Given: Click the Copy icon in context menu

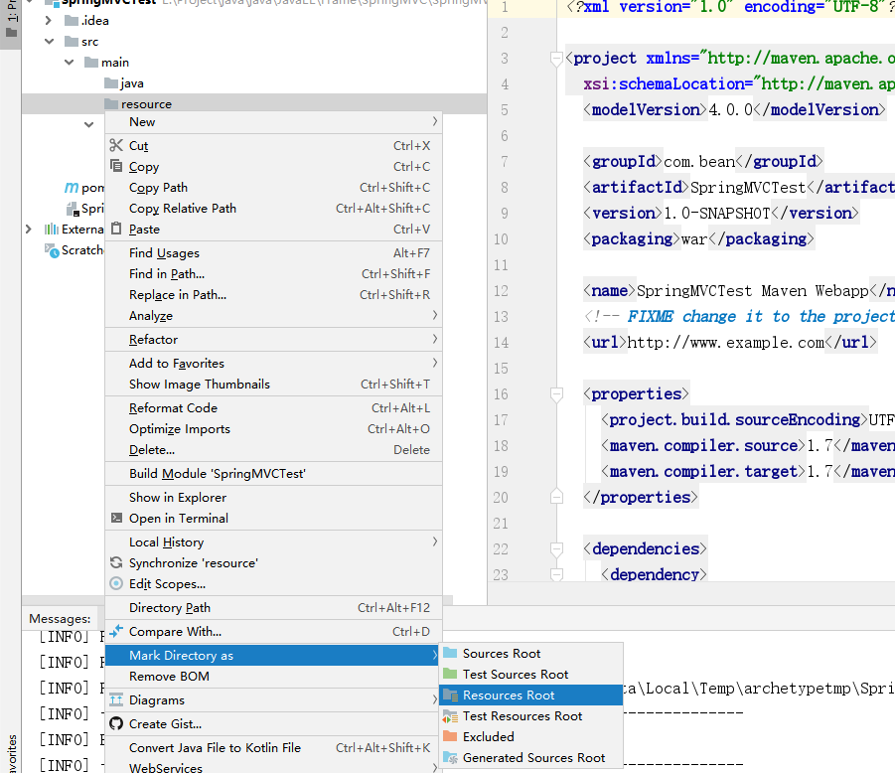Looking at the screenshot, I should 116,166.
